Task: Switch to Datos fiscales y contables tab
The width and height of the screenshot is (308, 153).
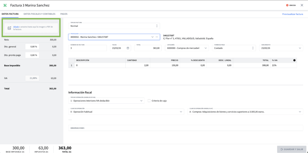Action: (39, 14)
